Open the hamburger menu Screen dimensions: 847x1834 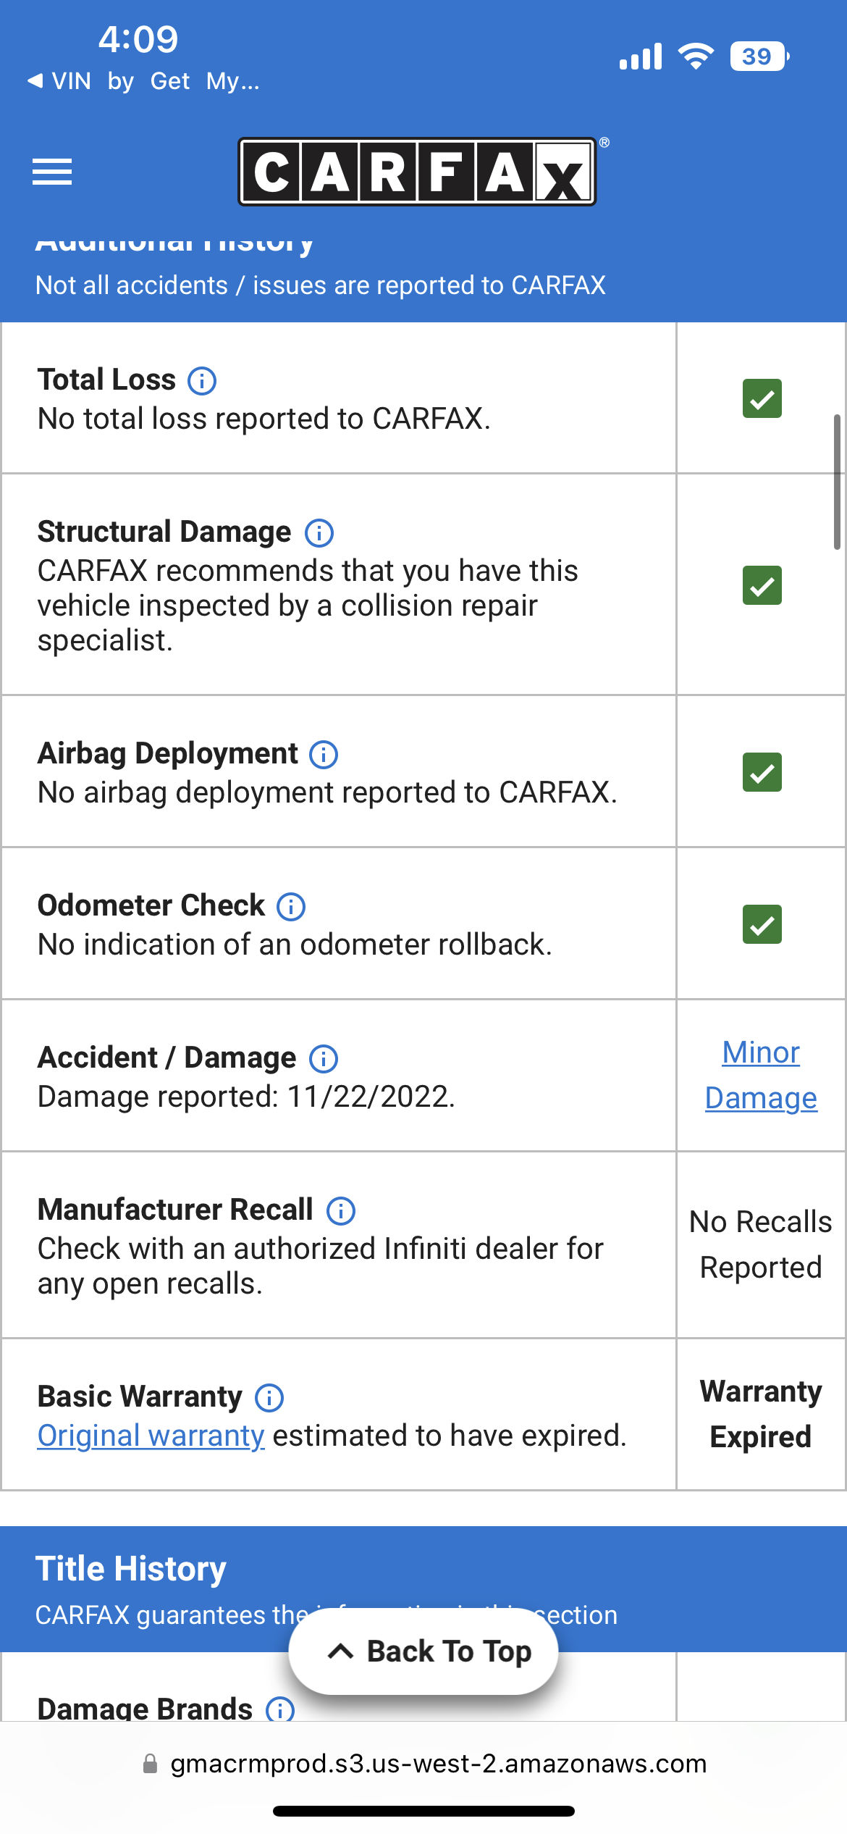(52, 172)
